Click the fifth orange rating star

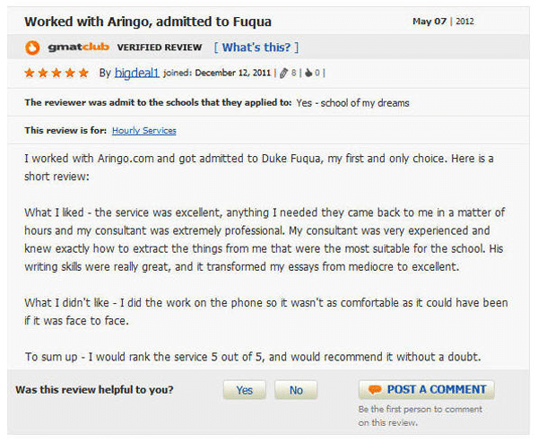click(83, 73)
